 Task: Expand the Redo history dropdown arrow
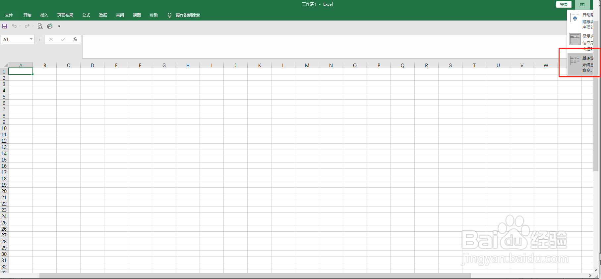tap(33, 26)
